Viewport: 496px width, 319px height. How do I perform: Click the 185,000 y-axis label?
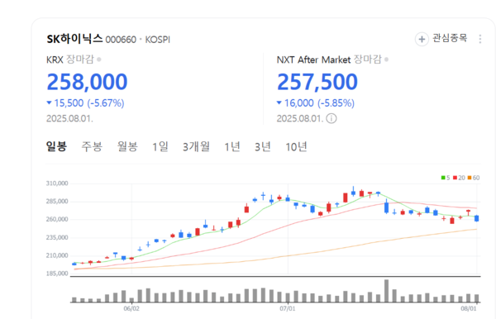pos(57,274)
